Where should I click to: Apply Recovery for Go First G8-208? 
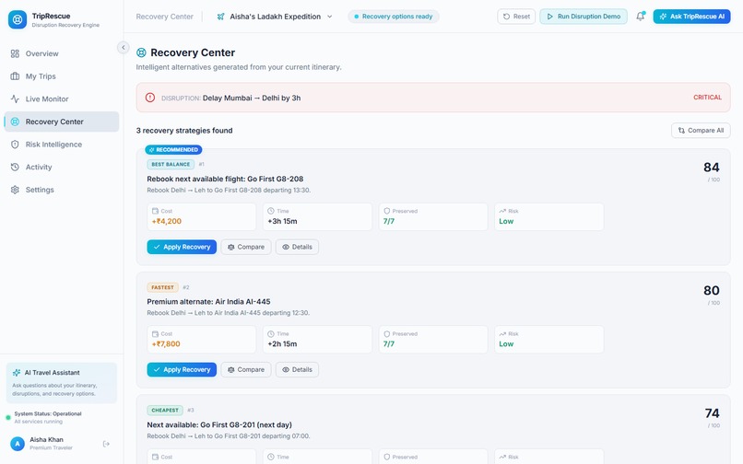(x=182, y=247)
